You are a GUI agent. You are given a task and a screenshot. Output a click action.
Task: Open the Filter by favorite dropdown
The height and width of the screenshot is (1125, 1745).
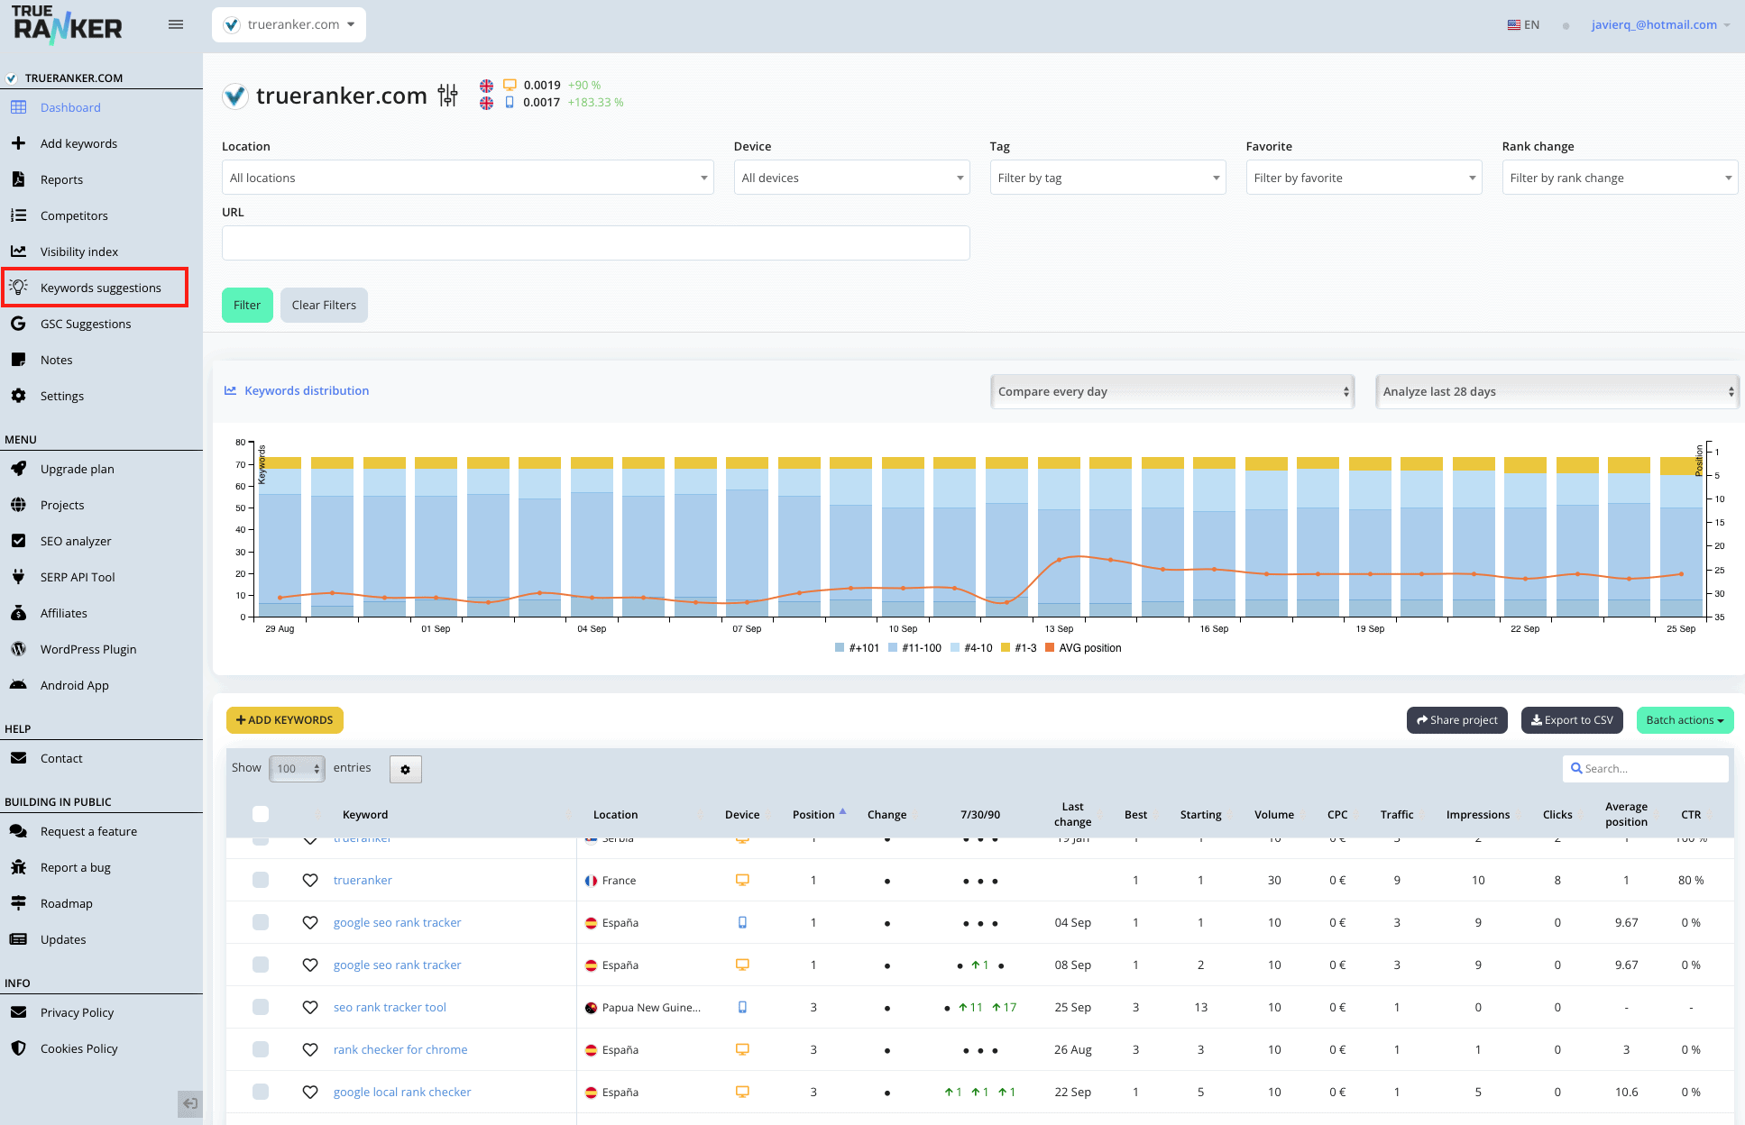point(1364,178)
